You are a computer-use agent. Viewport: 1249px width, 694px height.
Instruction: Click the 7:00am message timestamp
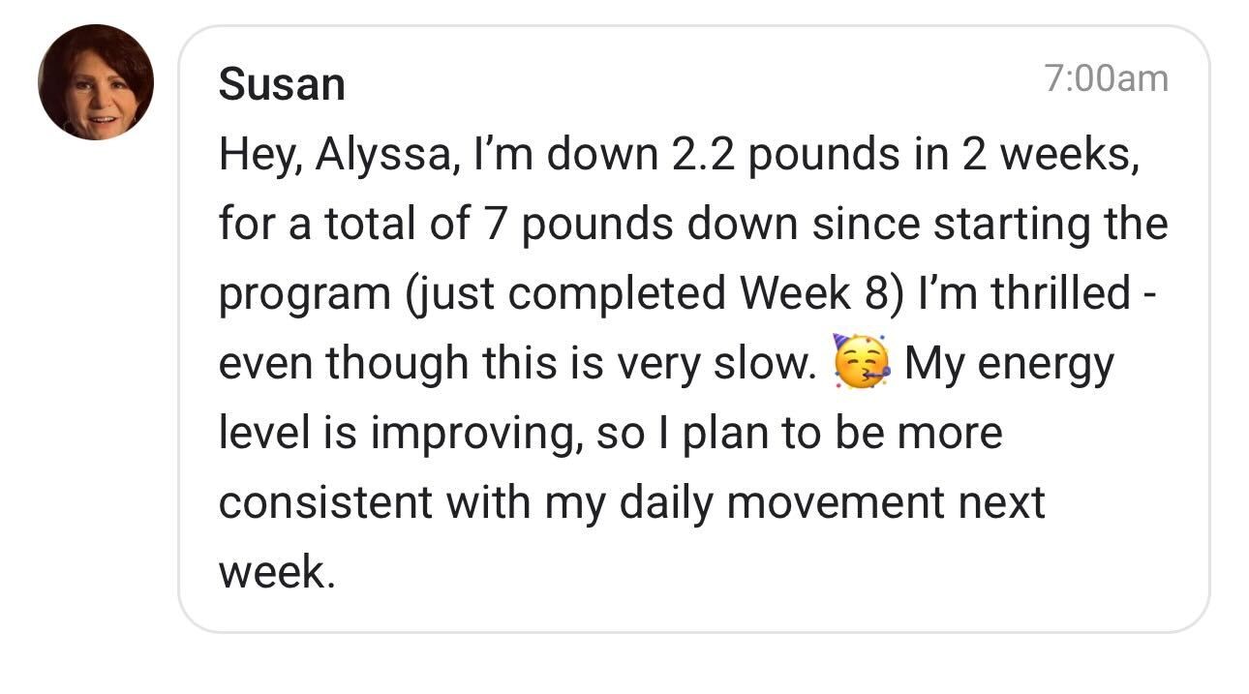[x=1107, y=78]
